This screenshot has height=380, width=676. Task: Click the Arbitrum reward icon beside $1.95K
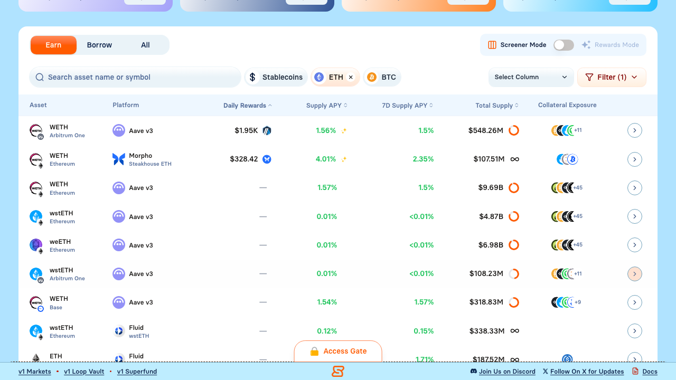tap(267, 130)
